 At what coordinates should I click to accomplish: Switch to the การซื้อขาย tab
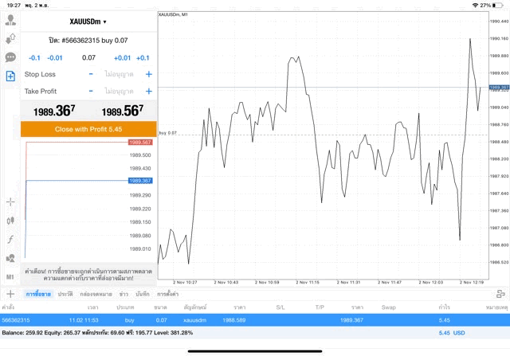coord(38,294)
